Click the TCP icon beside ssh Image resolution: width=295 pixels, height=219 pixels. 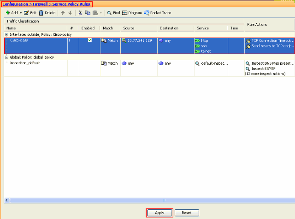click(x=197, y=46)
